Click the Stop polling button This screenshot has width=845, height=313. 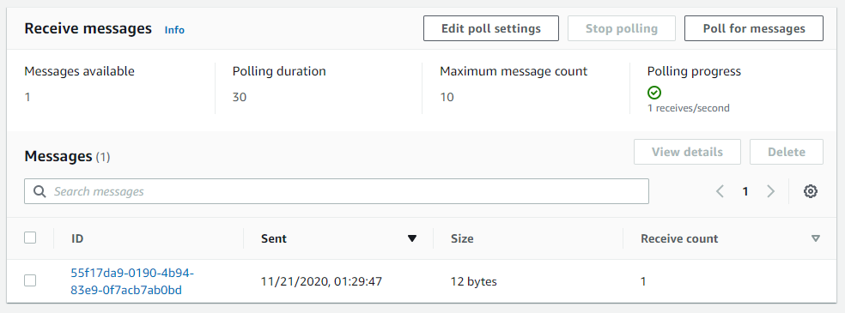622,28
